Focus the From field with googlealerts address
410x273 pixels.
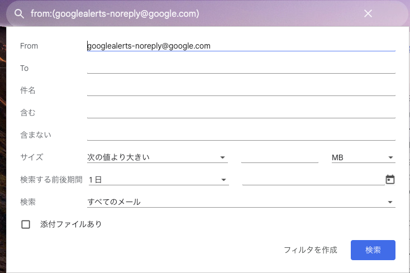pyautogui.click(x=241, y=46)
